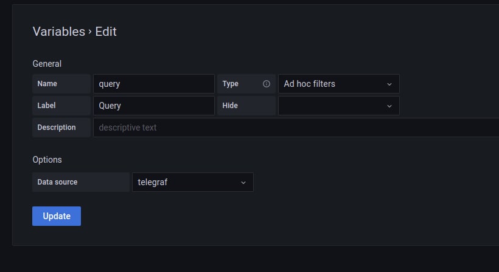Click the info icon beside Type

(x=267, y=84)
